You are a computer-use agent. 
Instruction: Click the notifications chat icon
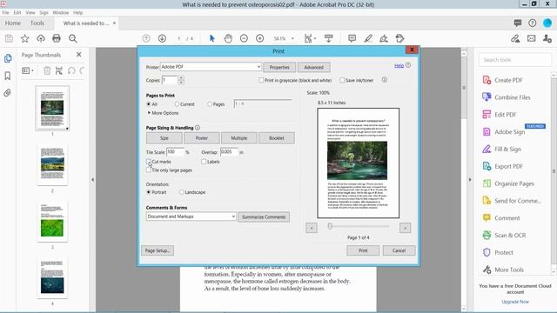point(518,23)
